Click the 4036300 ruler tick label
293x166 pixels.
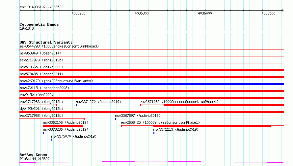point(142,13)
